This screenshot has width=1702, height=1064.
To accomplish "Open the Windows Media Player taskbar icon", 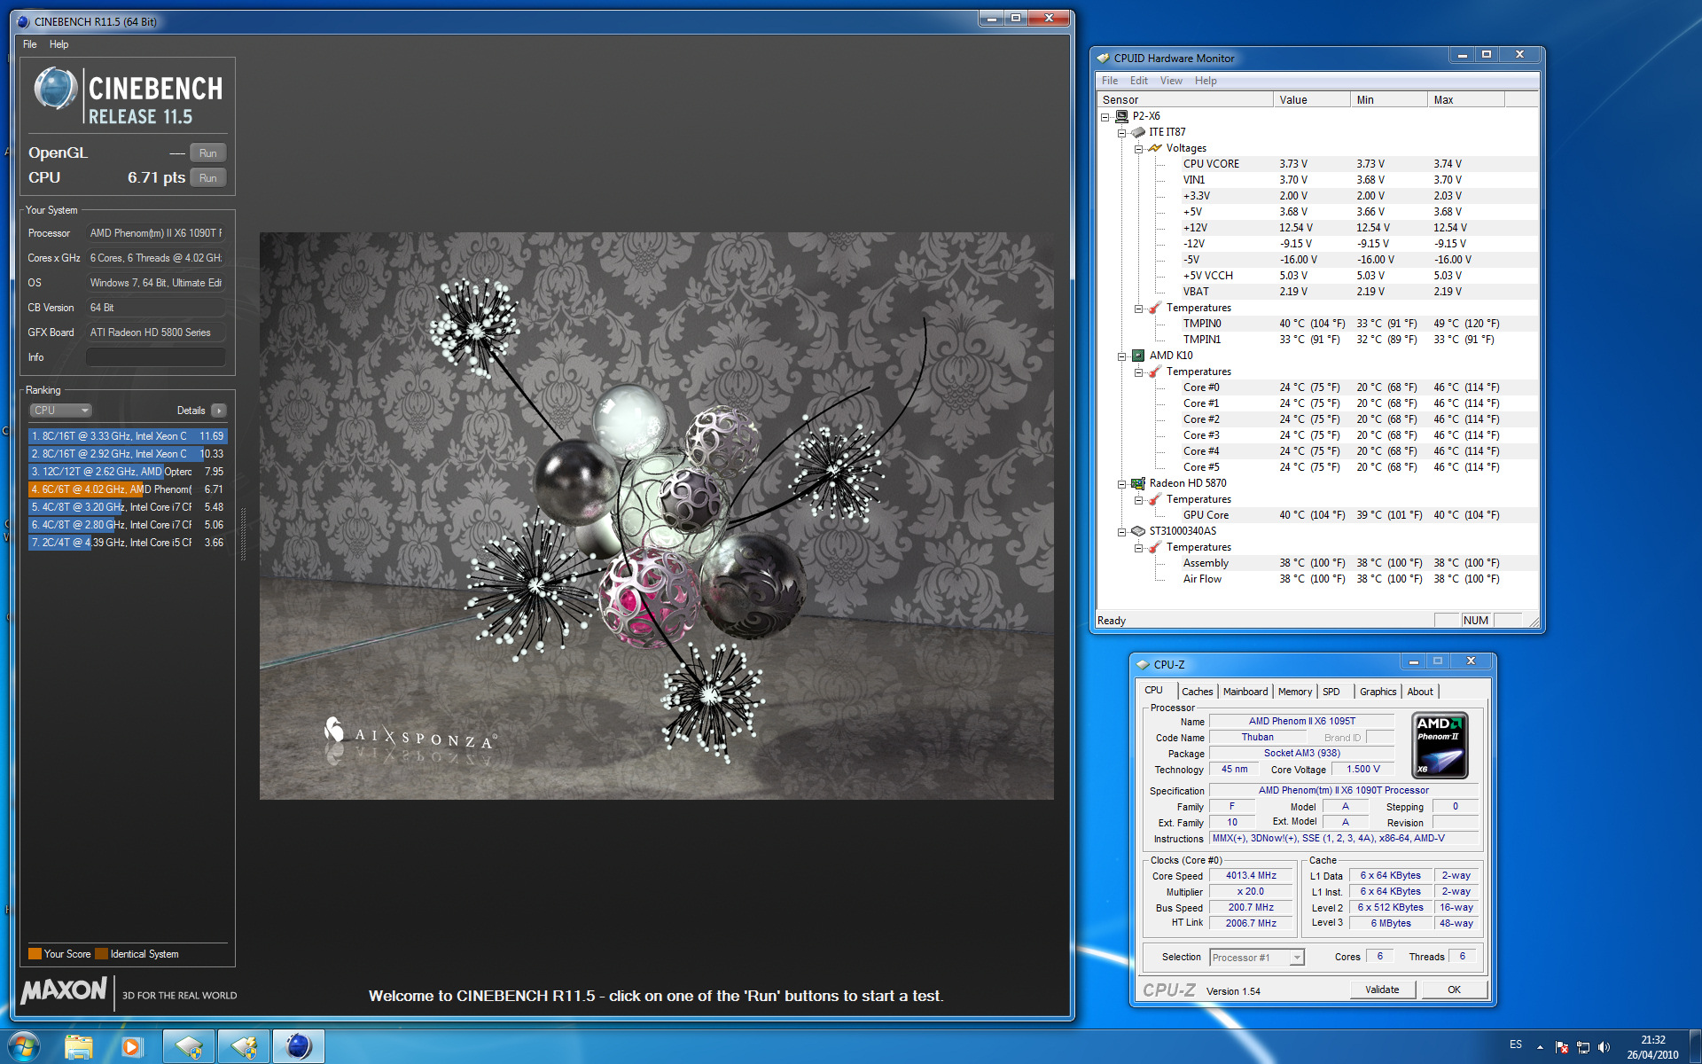I will pyautogui.click(x=132, y=1046).
